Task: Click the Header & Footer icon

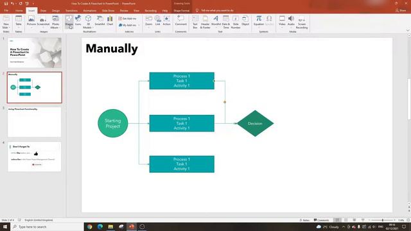Action: pyautogui.click(x=205, y=22)
